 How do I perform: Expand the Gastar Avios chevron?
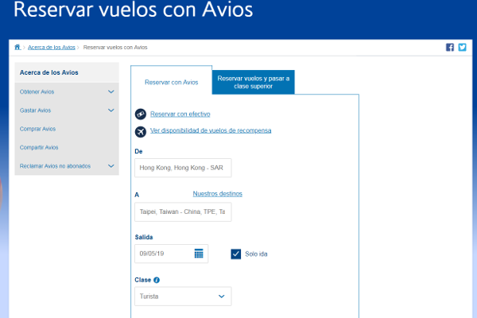(x=111, y=111)
